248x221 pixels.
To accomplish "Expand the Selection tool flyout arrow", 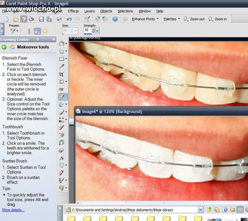I will pyautogui.click(x=66, y=58).
